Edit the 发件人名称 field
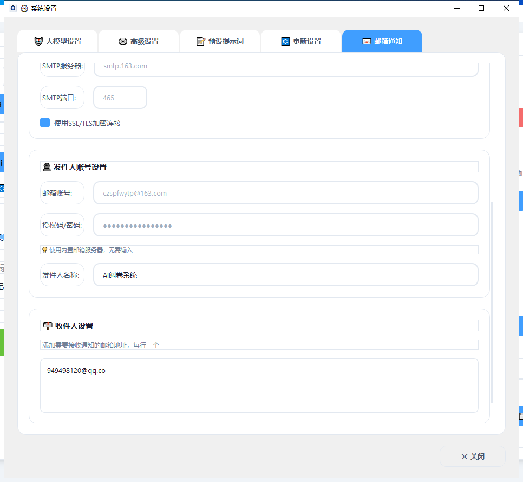 (286, 275)
